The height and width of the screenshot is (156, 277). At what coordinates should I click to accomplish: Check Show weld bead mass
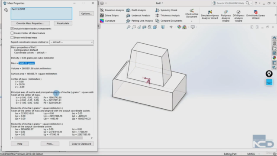click(12, 38)
